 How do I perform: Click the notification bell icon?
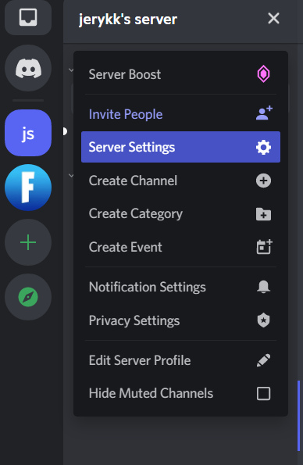[264, 287]
